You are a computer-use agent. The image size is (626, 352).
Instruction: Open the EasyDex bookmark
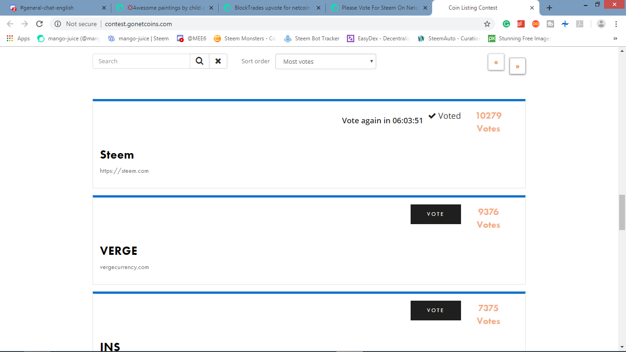(x=379, y=38)
